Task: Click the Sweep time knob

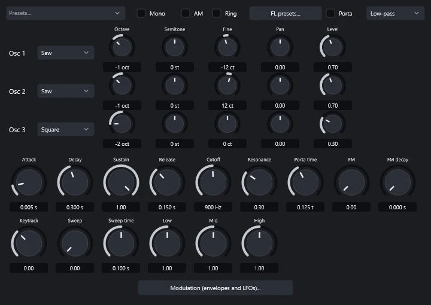Action: (121, 243)
